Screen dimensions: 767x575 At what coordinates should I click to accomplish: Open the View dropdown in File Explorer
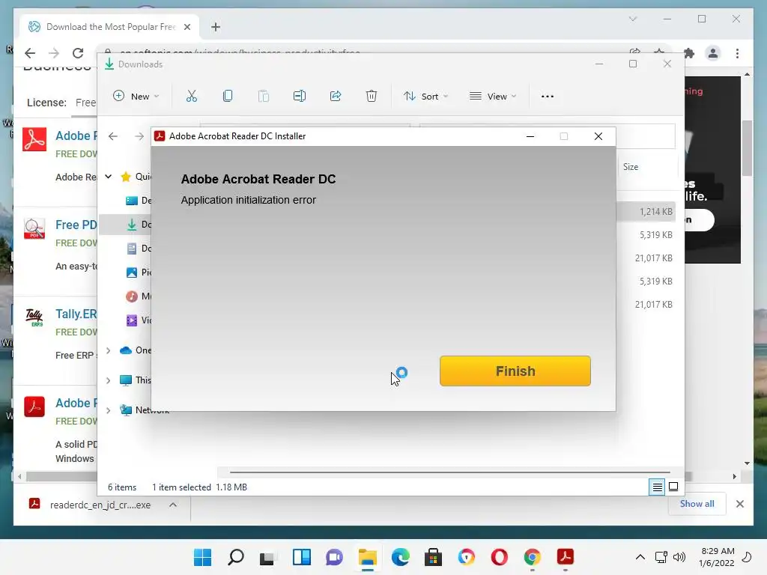493,96
